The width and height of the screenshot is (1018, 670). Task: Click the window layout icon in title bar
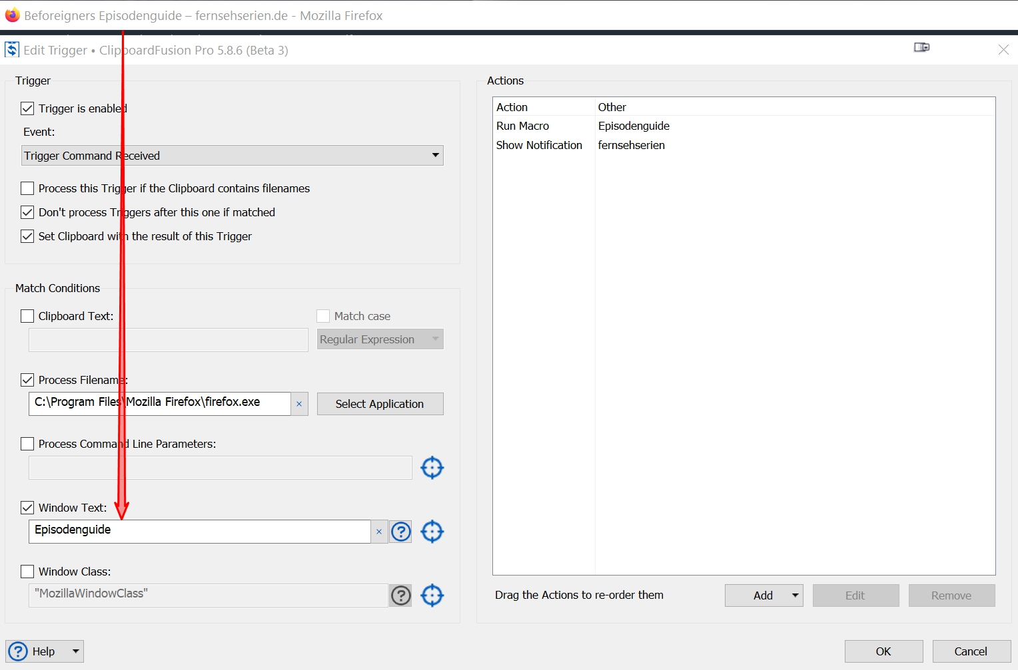coord(921,47)
